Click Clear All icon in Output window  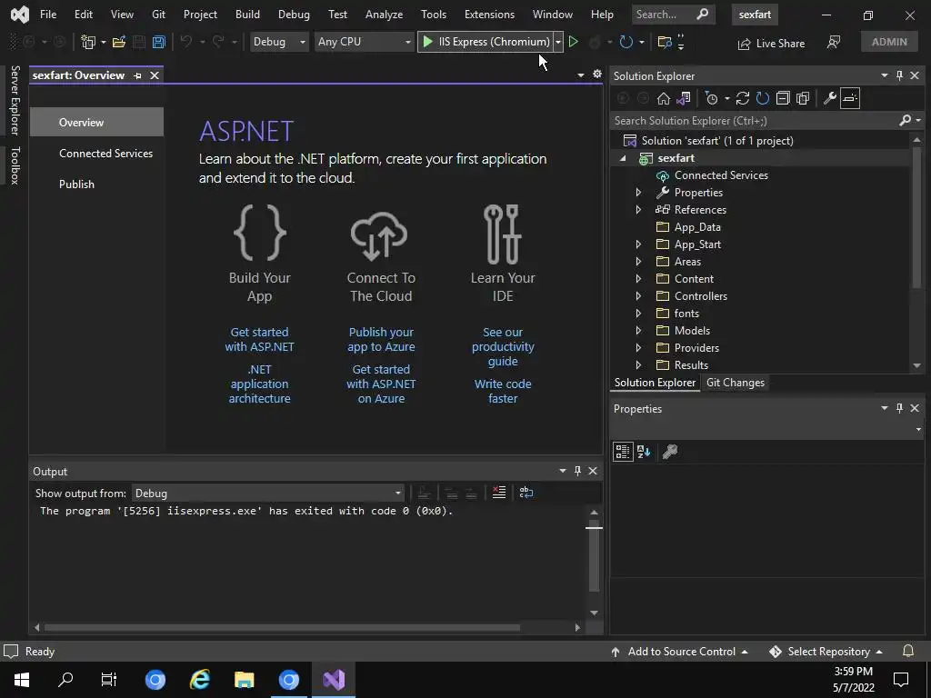[x=499, y=493]
